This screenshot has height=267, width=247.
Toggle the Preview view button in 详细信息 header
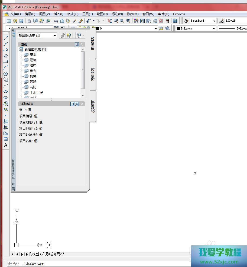(x=77, y=104)
